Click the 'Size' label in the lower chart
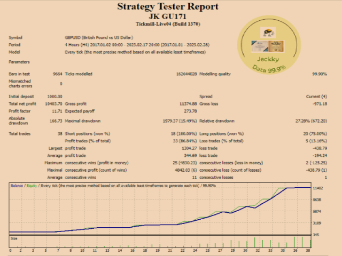 (14, 238)
